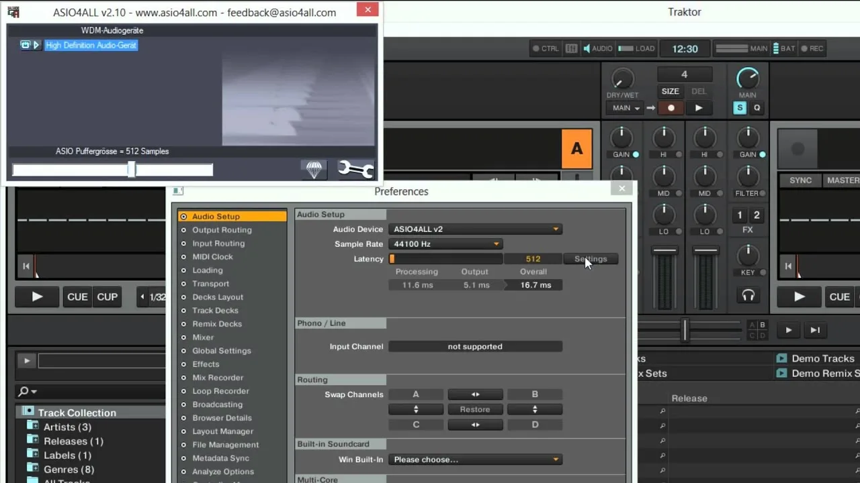Viewport: 860px width, 483px height.
Task: Click the parachute reset icon in ASIO4ALL
Action: (x=314, y=169)
